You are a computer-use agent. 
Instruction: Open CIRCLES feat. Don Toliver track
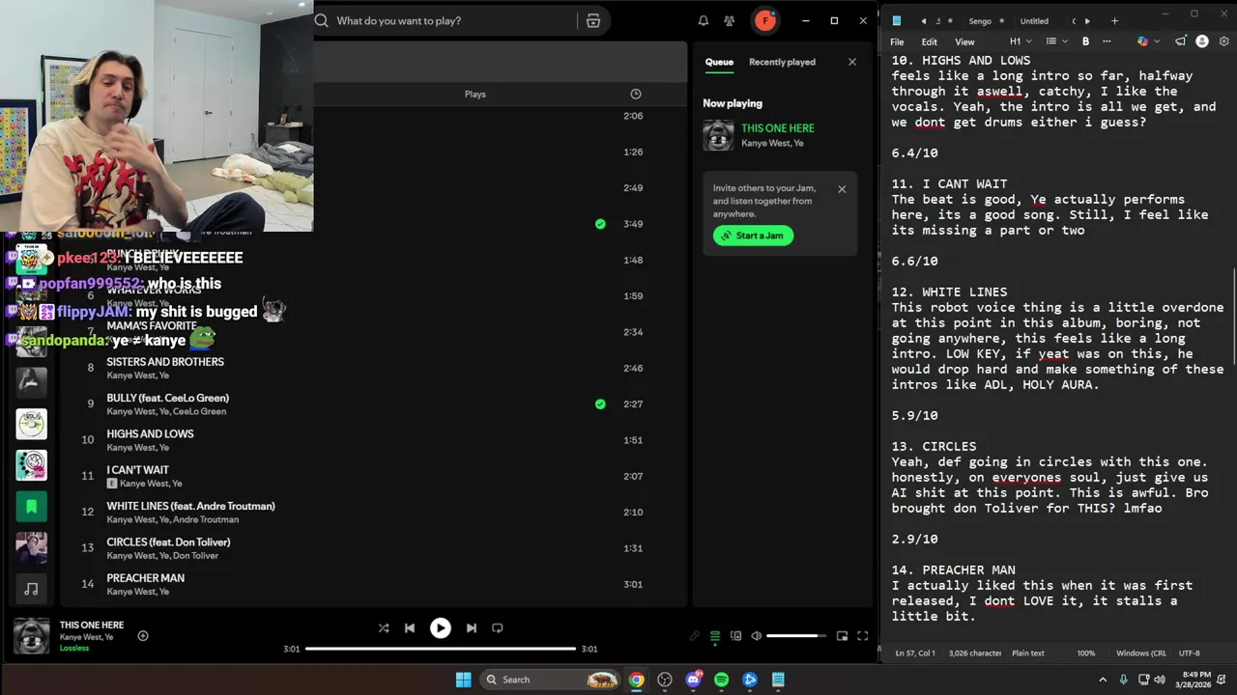click(168, 542)
